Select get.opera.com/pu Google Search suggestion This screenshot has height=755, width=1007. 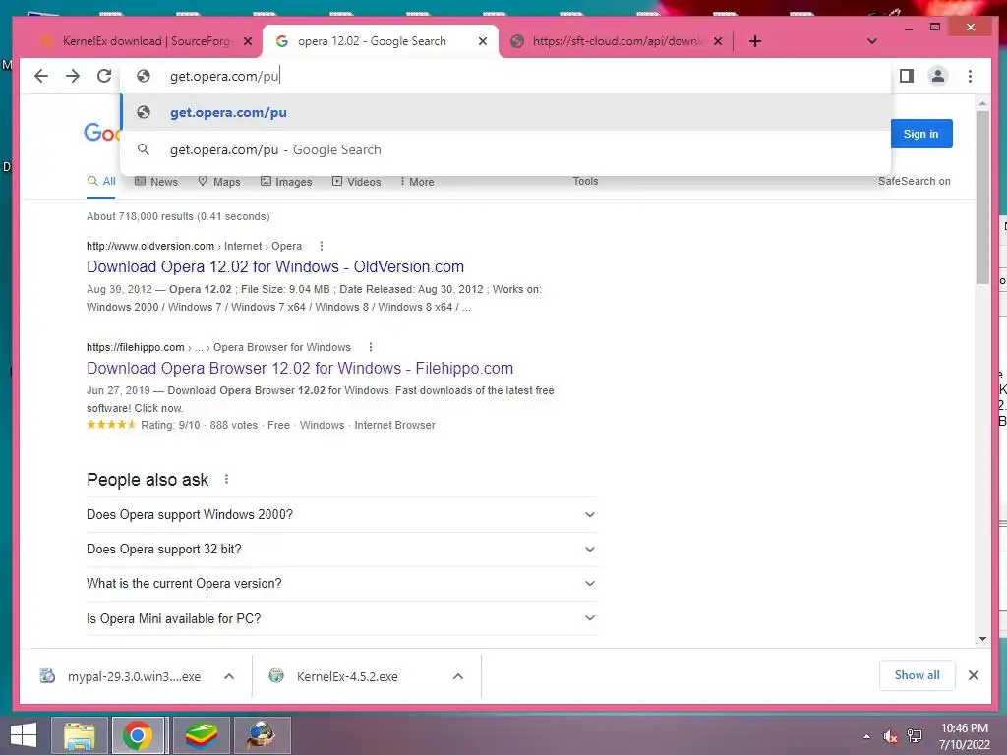coord(506,149)
